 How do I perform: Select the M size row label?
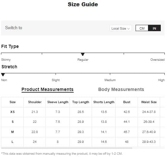pos(12,132)
